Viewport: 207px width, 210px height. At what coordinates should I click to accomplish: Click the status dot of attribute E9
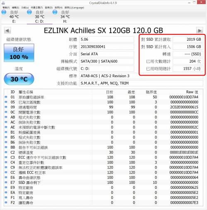[6, 188]
